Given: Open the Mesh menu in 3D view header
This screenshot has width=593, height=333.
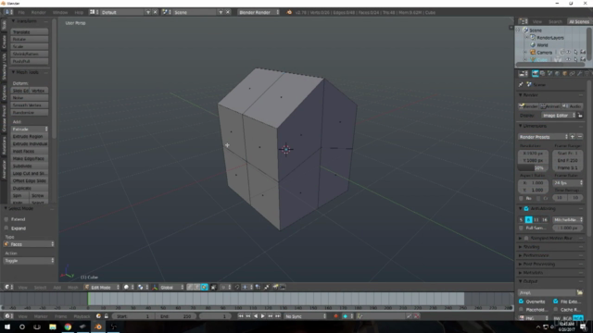Looking at the screenshot, I should (x=72, y=288).
